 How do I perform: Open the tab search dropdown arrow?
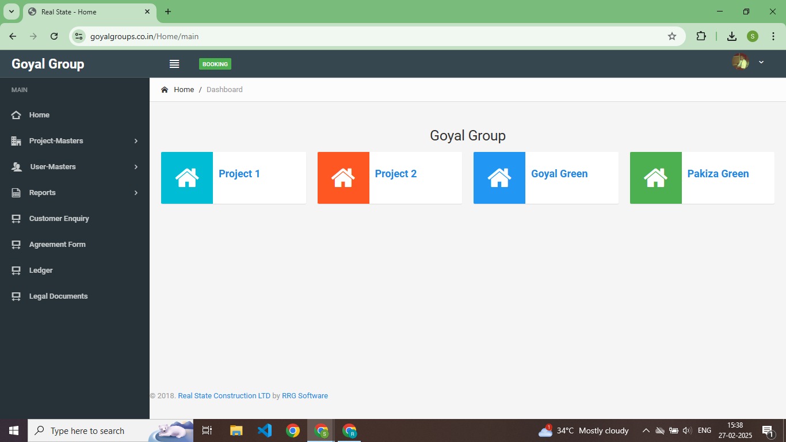11,12
